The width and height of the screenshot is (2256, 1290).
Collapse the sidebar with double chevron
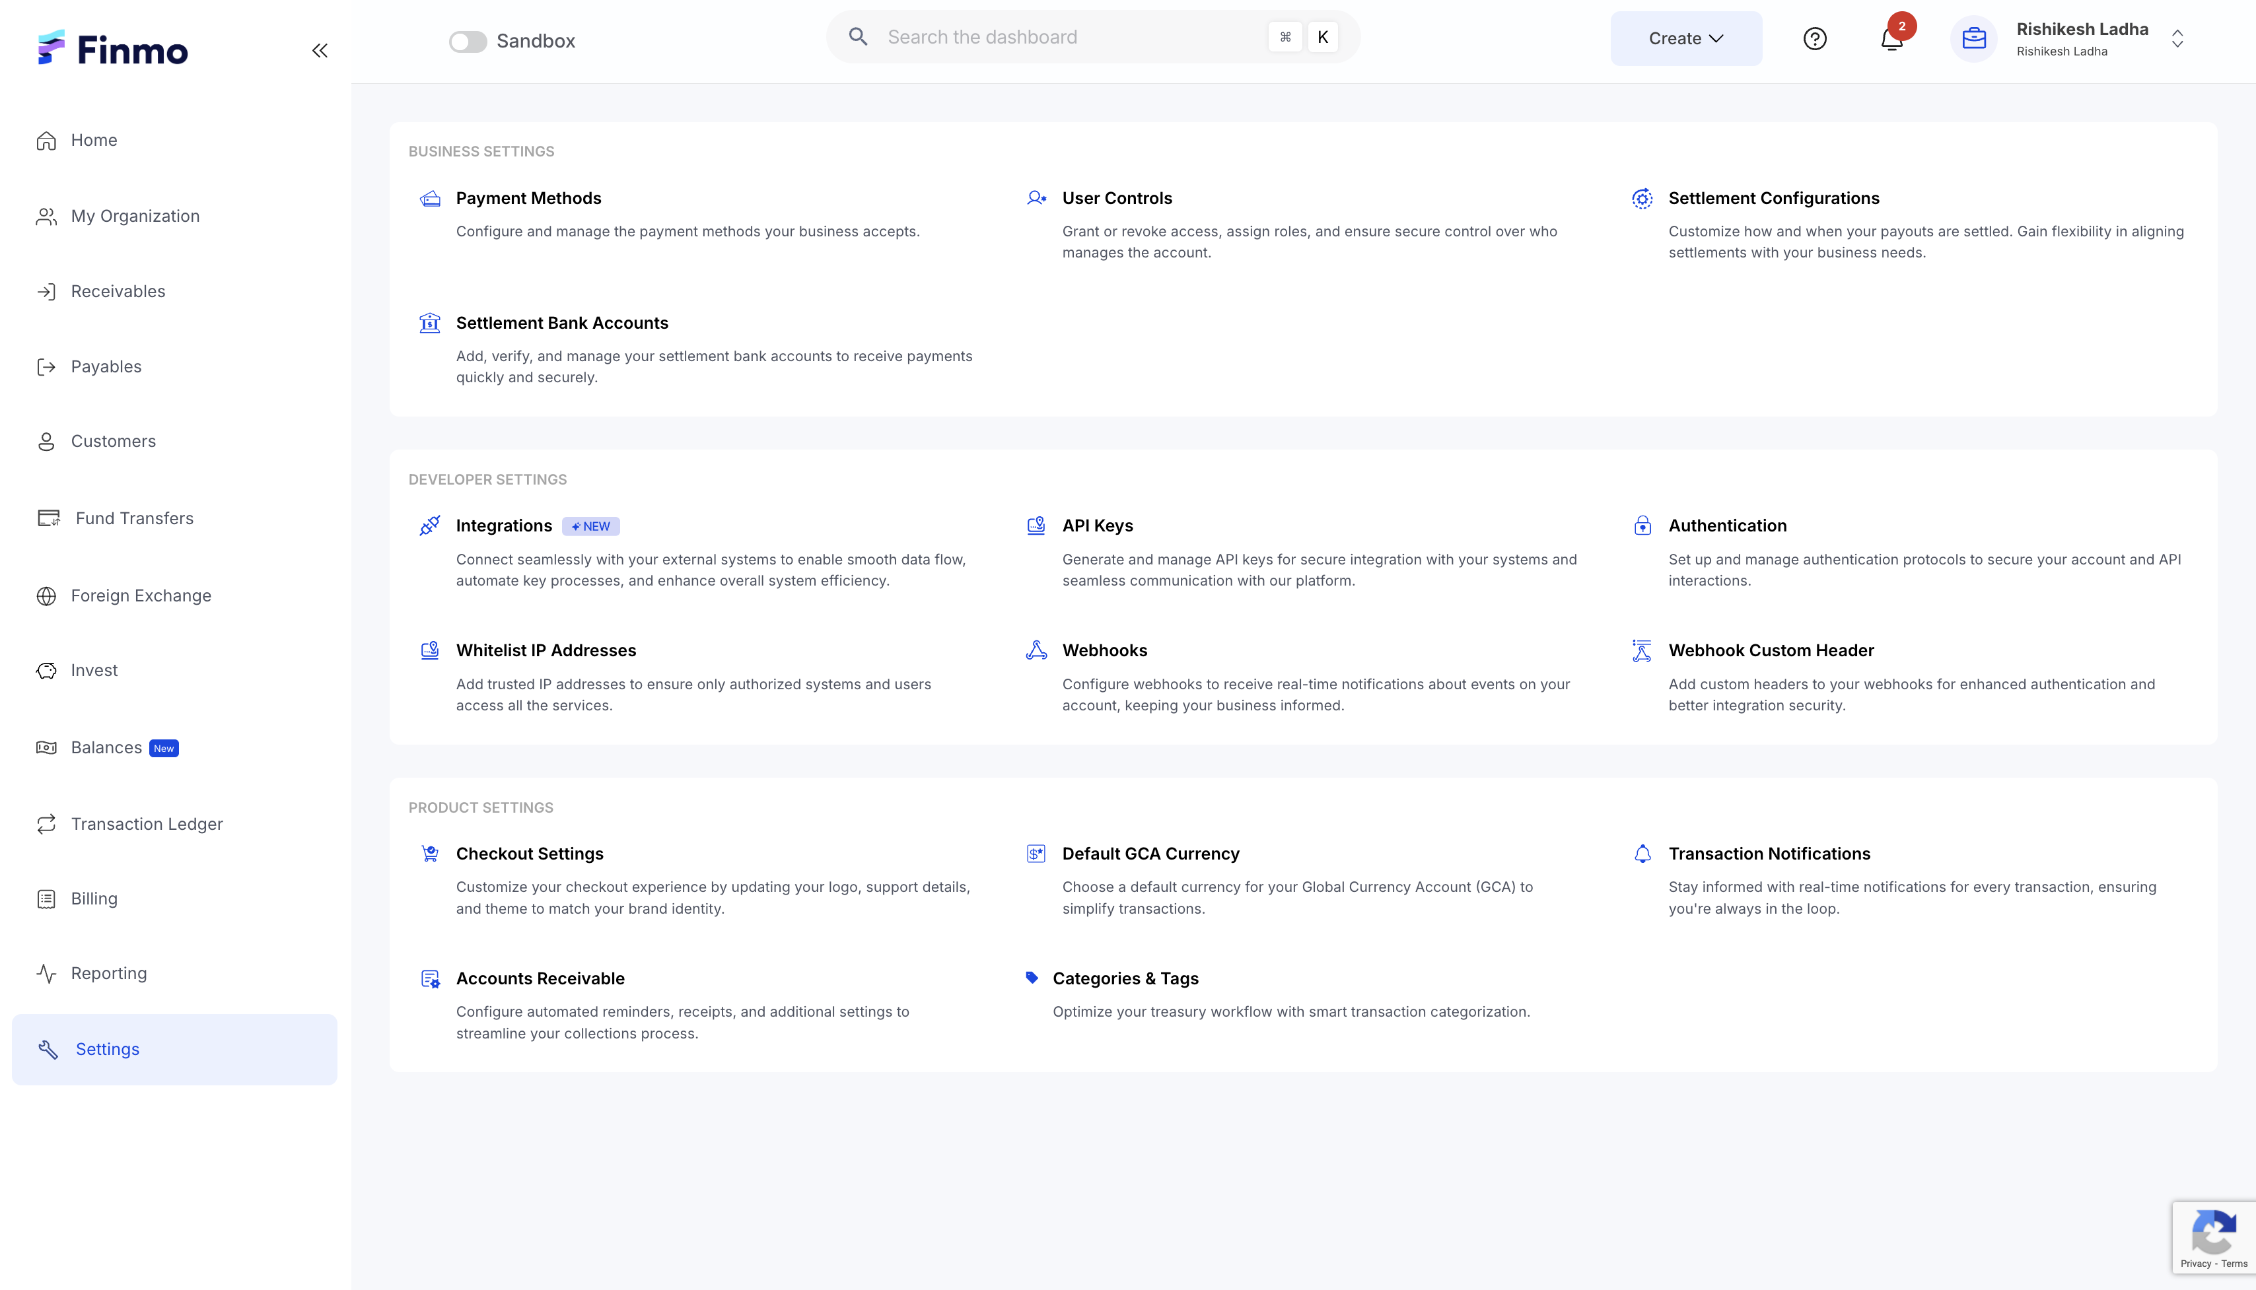point(320,50)
